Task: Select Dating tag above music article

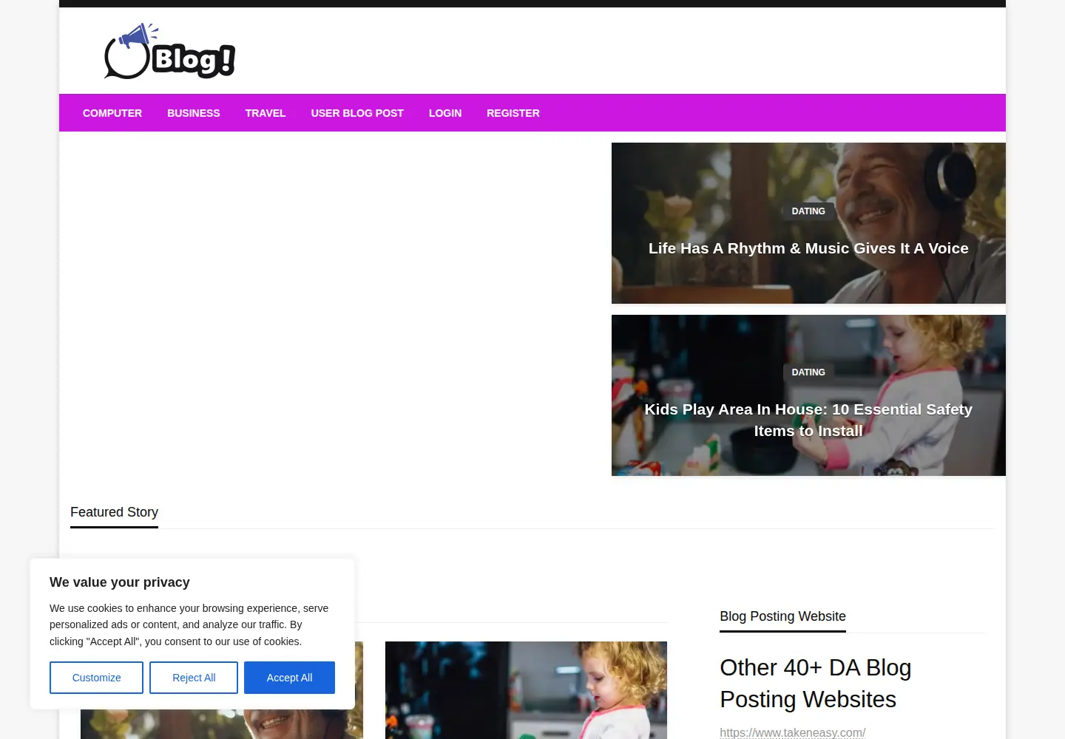Action: coord(808,211)
